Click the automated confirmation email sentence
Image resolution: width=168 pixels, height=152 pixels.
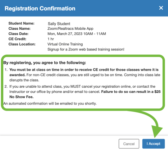(50, 104)
